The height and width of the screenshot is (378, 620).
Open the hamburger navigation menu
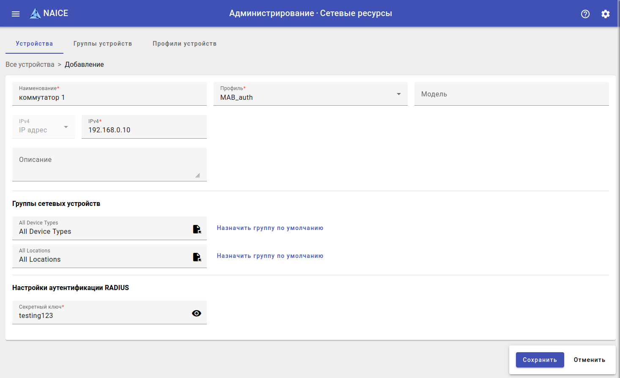pos(16,14)
